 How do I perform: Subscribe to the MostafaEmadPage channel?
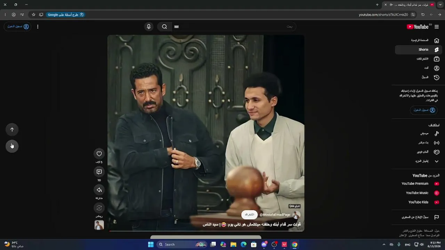pyautogui.click(x=249, y=215)
